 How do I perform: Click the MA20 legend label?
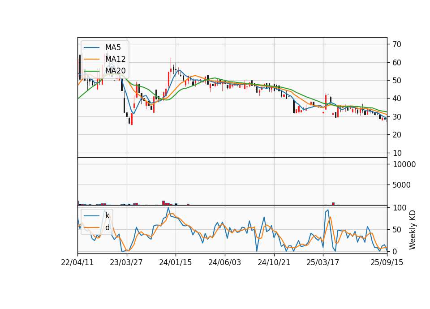tap(115, 71)
